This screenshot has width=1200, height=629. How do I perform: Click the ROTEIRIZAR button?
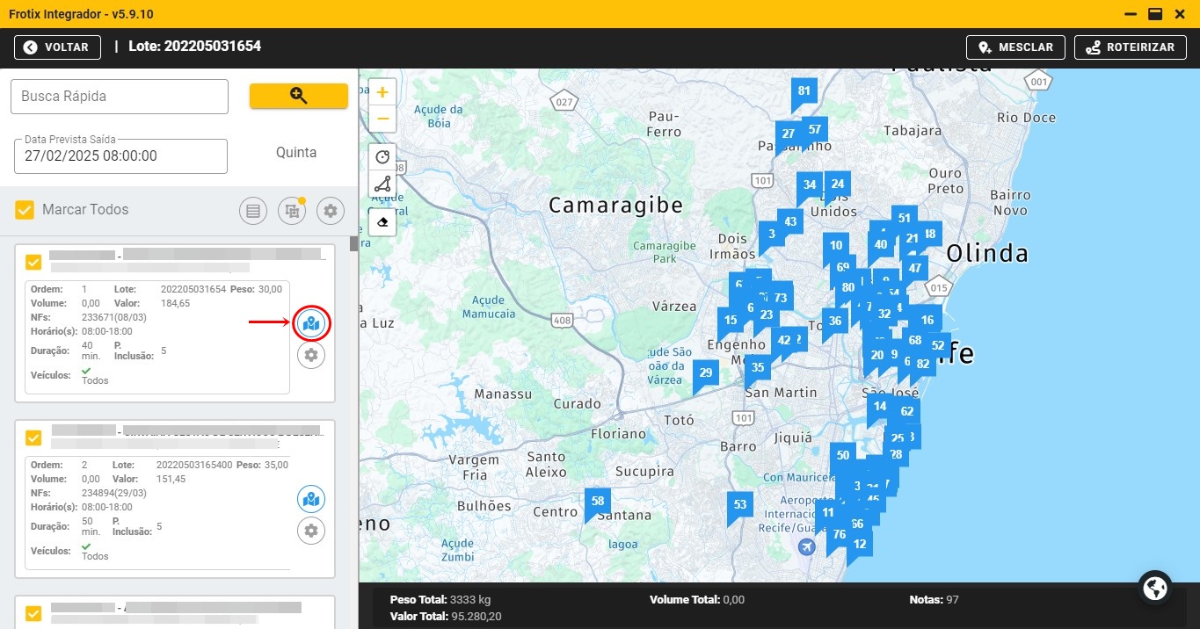coord(1130,47)
